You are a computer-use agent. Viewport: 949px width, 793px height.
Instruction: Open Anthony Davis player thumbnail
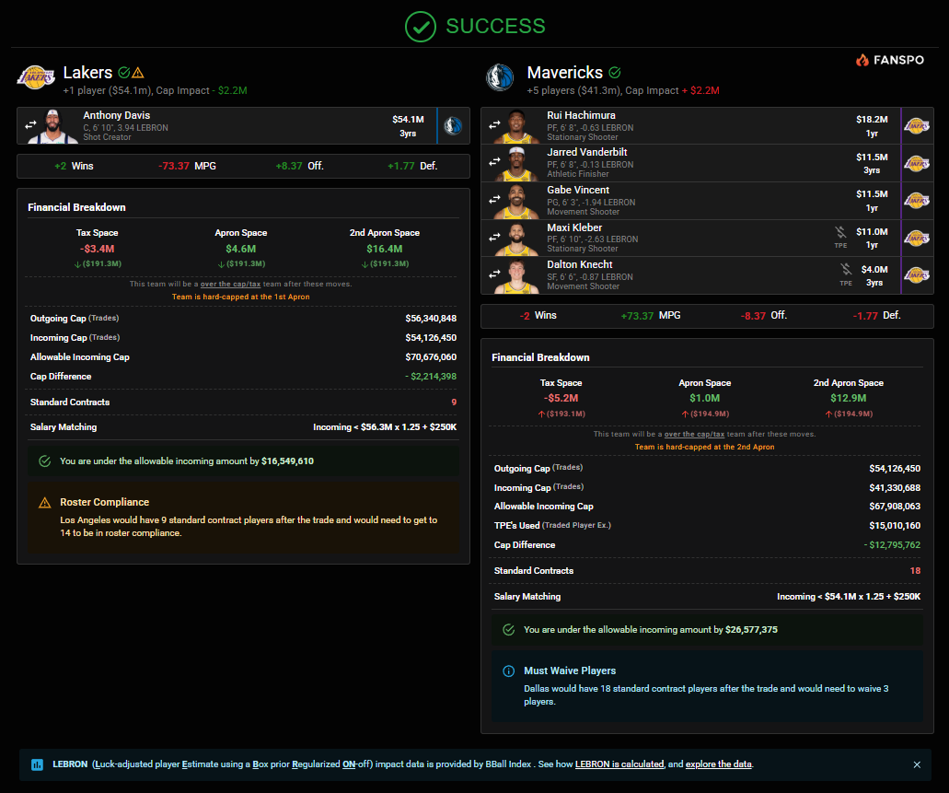tap(53, 126)
